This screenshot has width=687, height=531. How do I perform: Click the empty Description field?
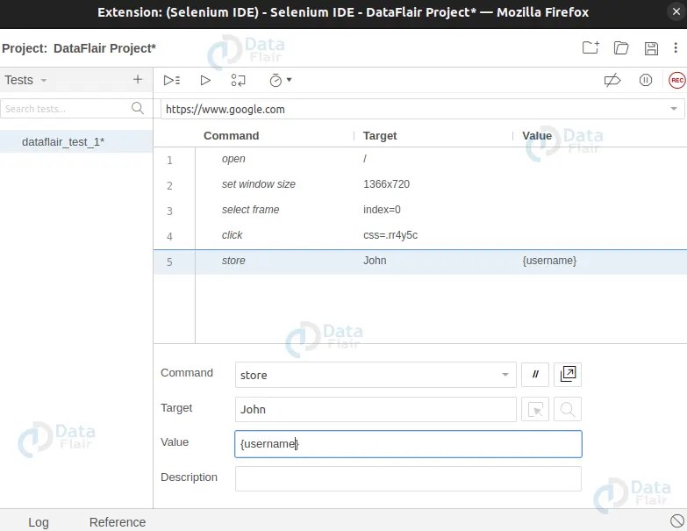(408, 478)
